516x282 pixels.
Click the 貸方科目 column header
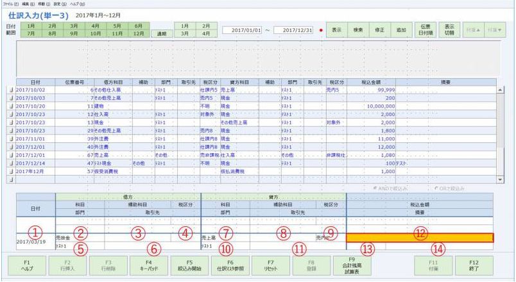point(239,83)
